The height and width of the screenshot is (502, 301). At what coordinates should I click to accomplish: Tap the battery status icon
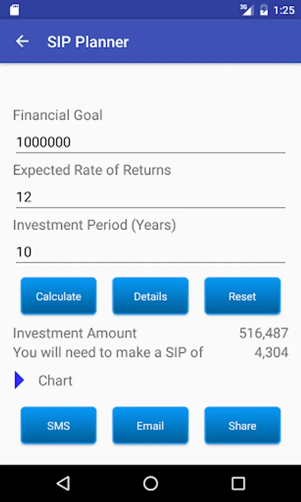(x=264, y=9)
